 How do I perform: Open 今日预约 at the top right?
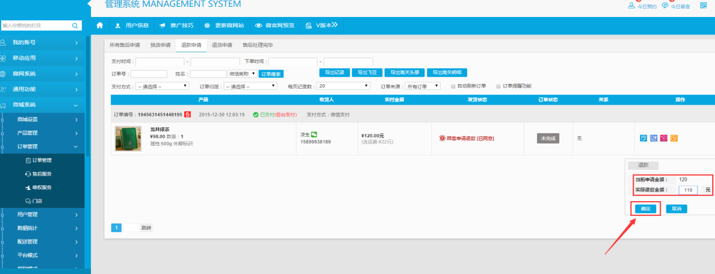[x=643, y=6]
